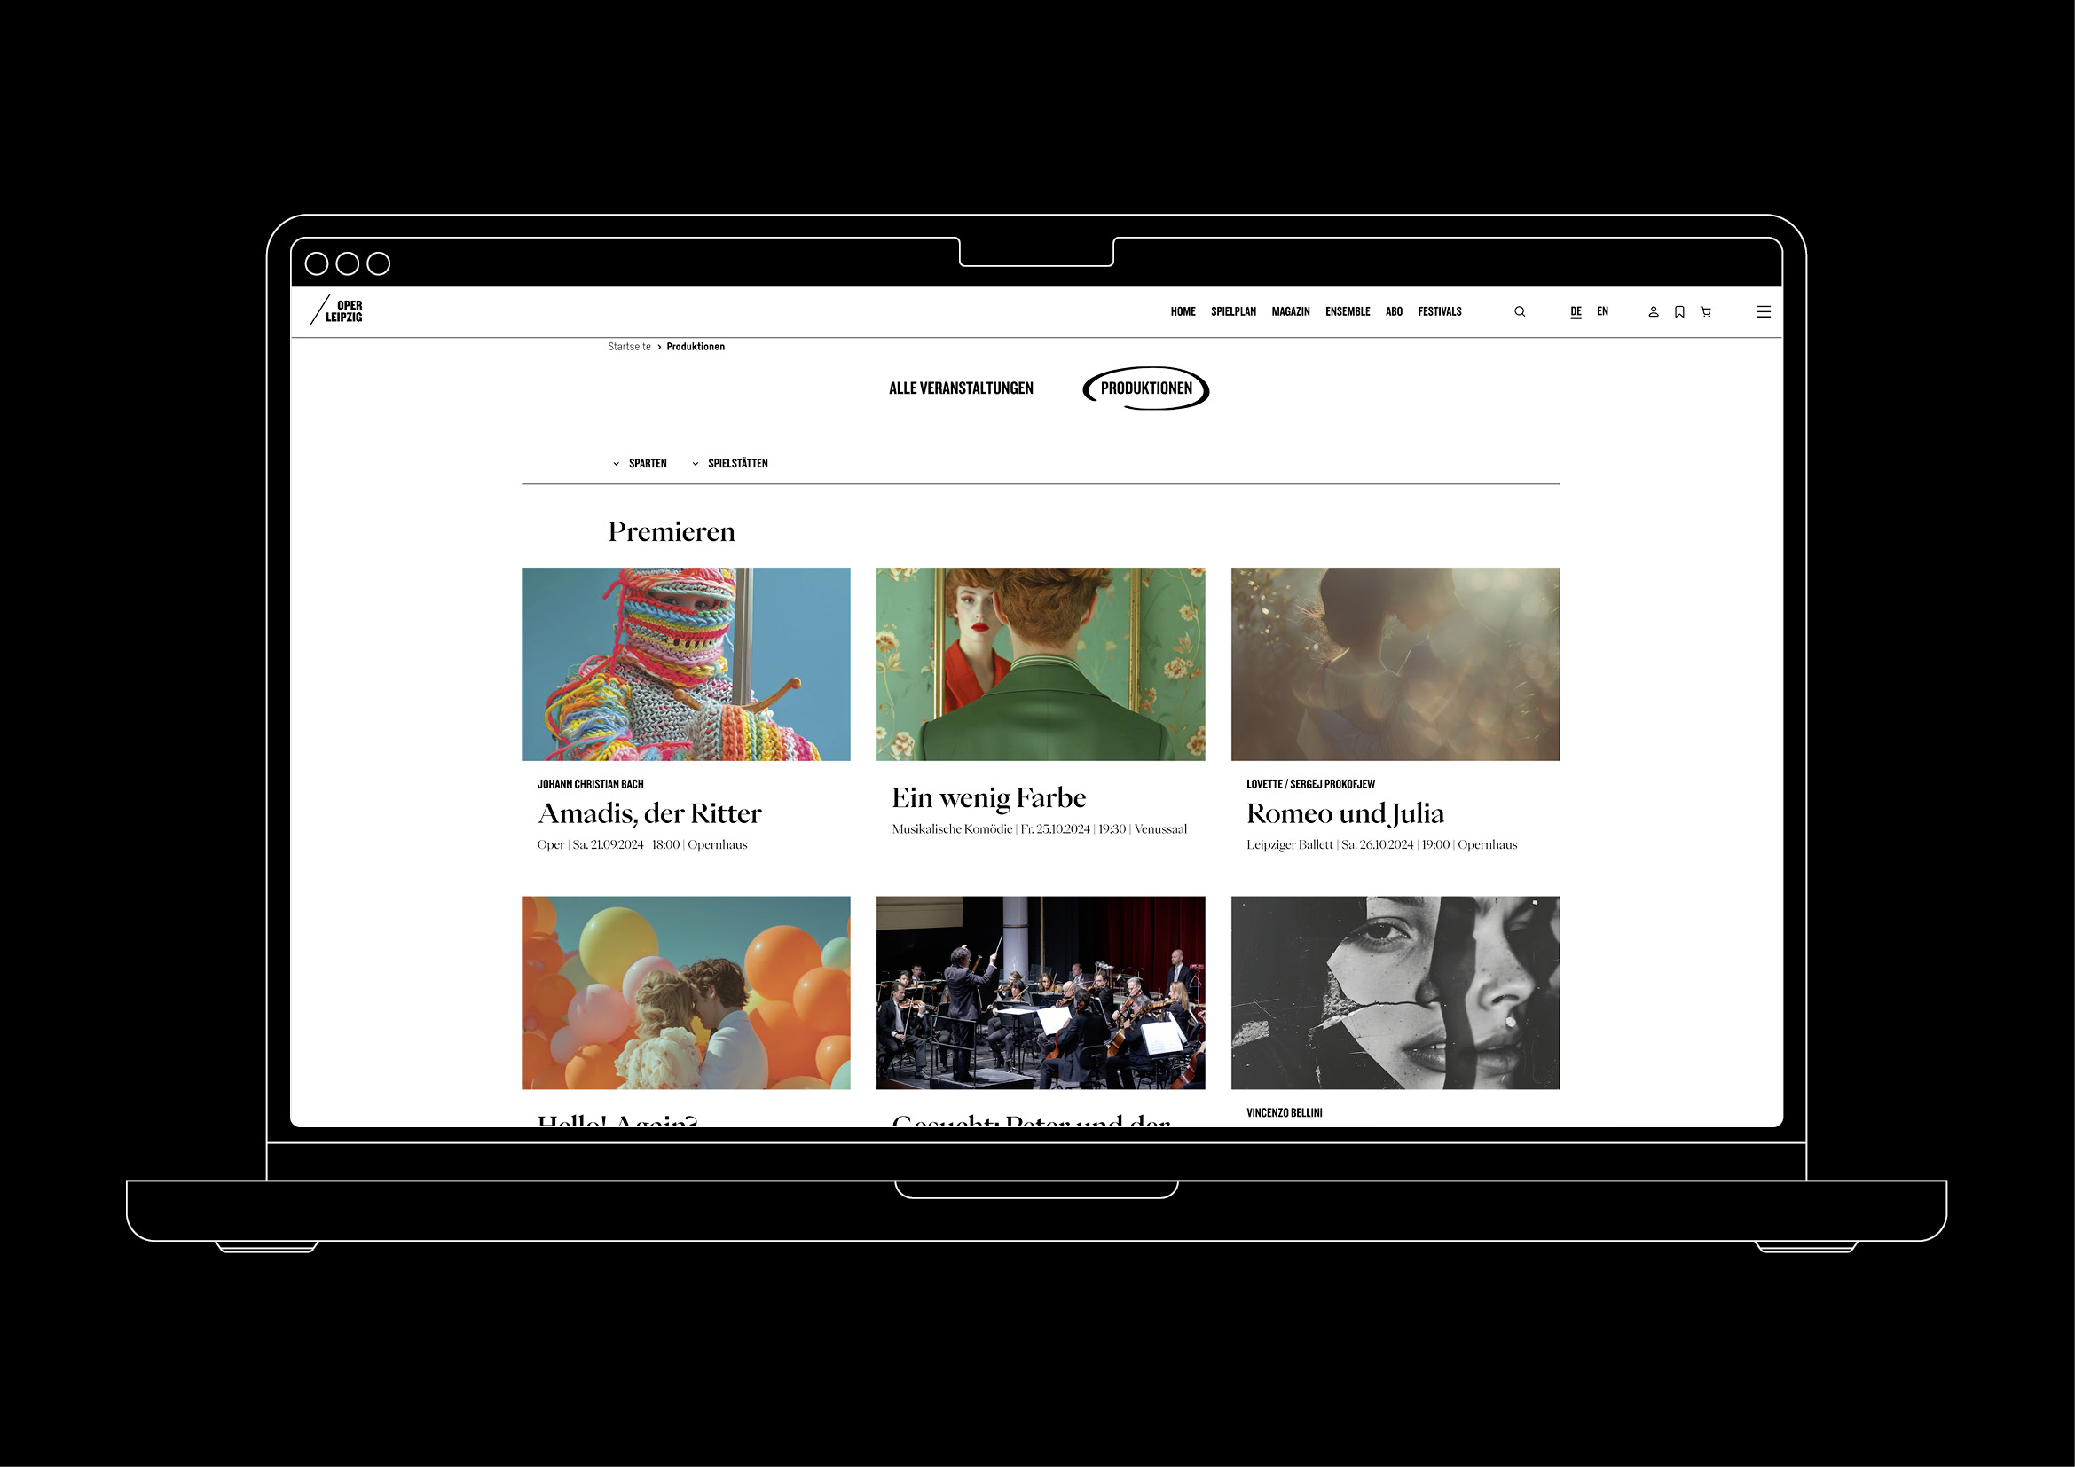Open the Amadis, der Ritter knitted image

point(685,664)
